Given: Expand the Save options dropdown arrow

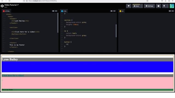Looking at the screenshot, I should [142, 6].
